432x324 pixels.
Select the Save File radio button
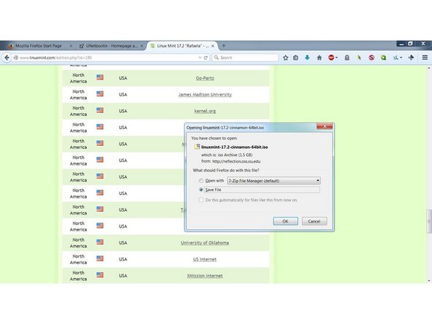click(201, 190)
